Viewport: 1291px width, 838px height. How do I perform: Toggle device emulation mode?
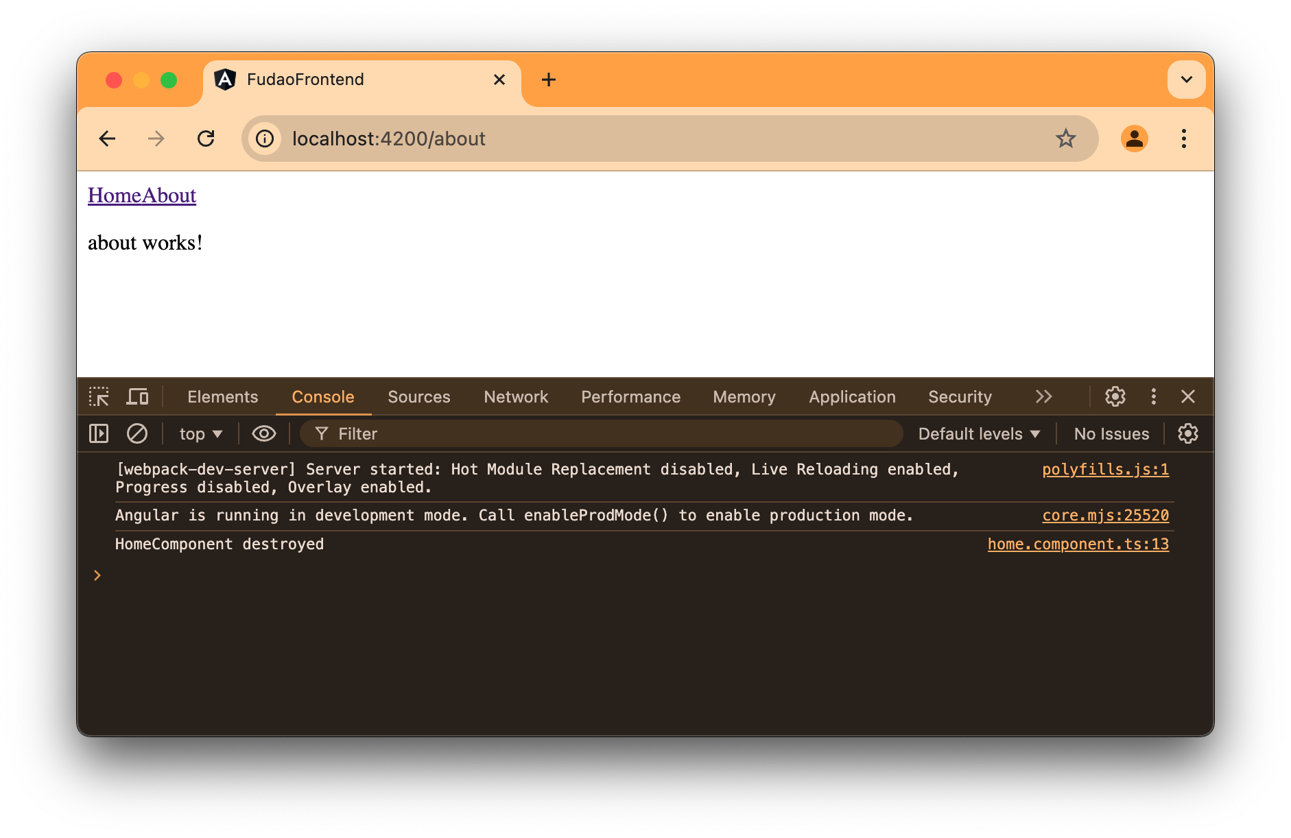pyautogui.click(x=137, y=396)
